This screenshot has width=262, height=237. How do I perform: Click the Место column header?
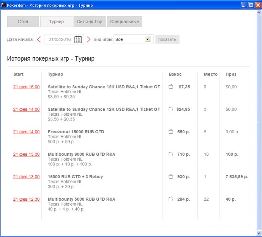tap(210, 74)
